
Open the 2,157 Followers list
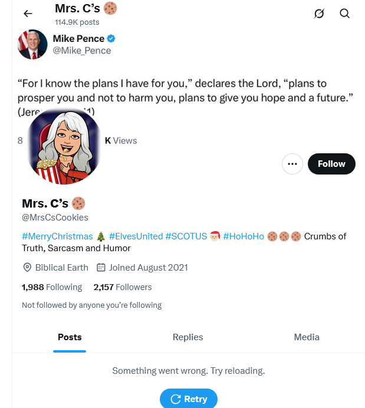pos(123,287)
